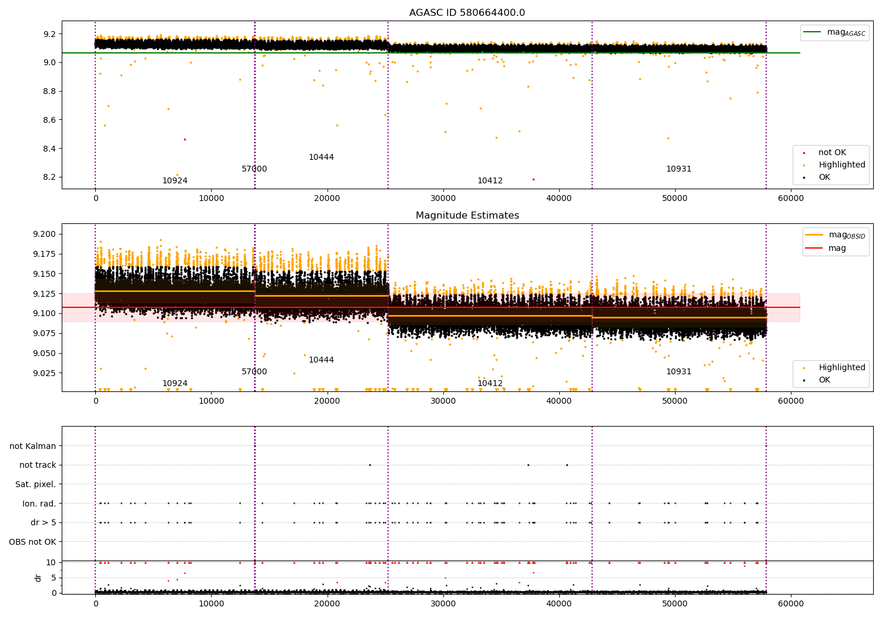Click the 9.200 y-tick in Magnitude Estimates plot
Screen dimensions: 882x617
point(46,234)
